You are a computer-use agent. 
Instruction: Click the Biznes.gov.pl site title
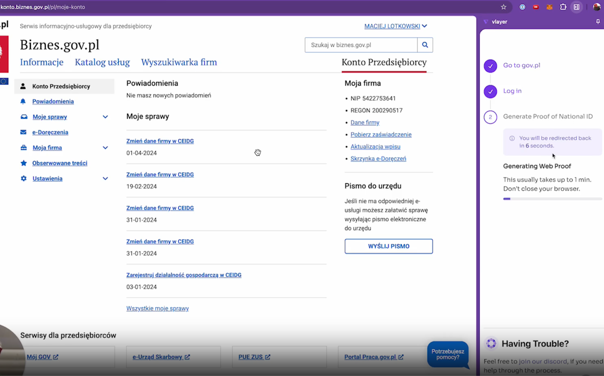click(60, 45)
